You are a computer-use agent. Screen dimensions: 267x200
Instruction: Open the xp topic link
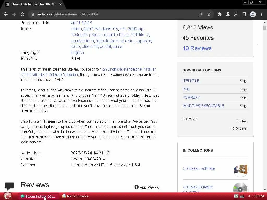[141, 29]
